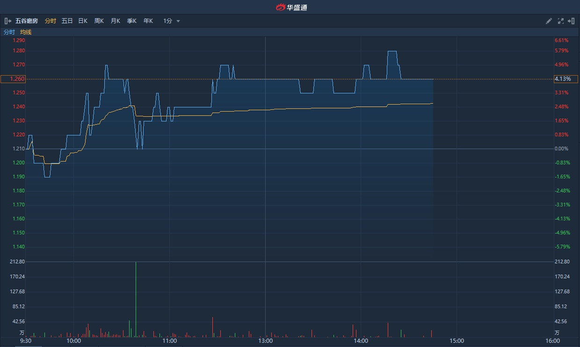580x347 pixels.
Task: Click the 4.13% current change tag
Action: click(x=566, y=79)
